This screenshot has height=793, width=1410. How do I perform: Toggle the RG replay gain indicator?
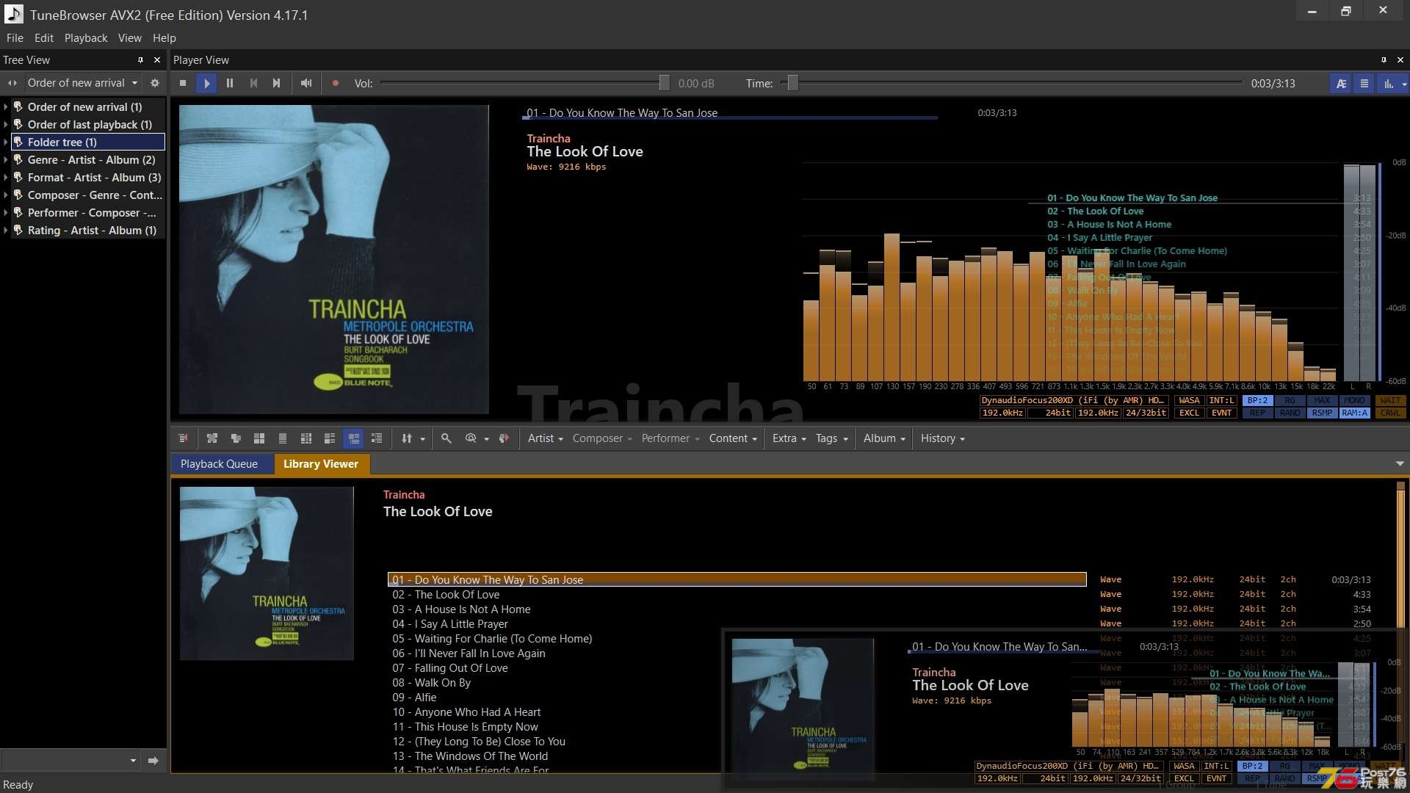point(1290,400)
